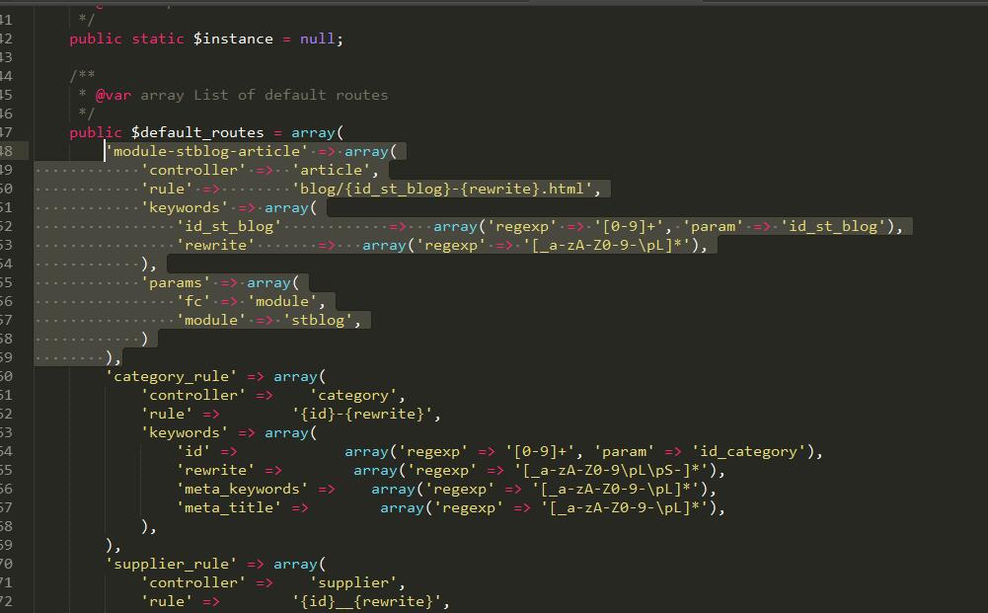Viewport: 988px width, 613px height.
Task: Click the 'fc' key
Action: [193, 302]
